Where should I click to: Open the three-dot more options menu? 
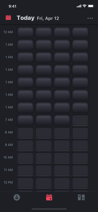[x=90, y=18]
